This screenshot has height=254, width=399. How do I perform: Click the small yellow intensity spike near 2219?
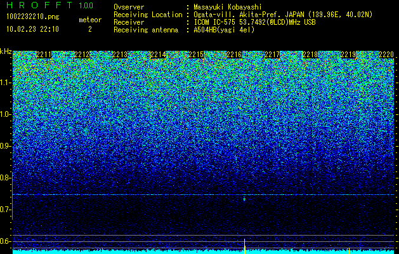349,251
